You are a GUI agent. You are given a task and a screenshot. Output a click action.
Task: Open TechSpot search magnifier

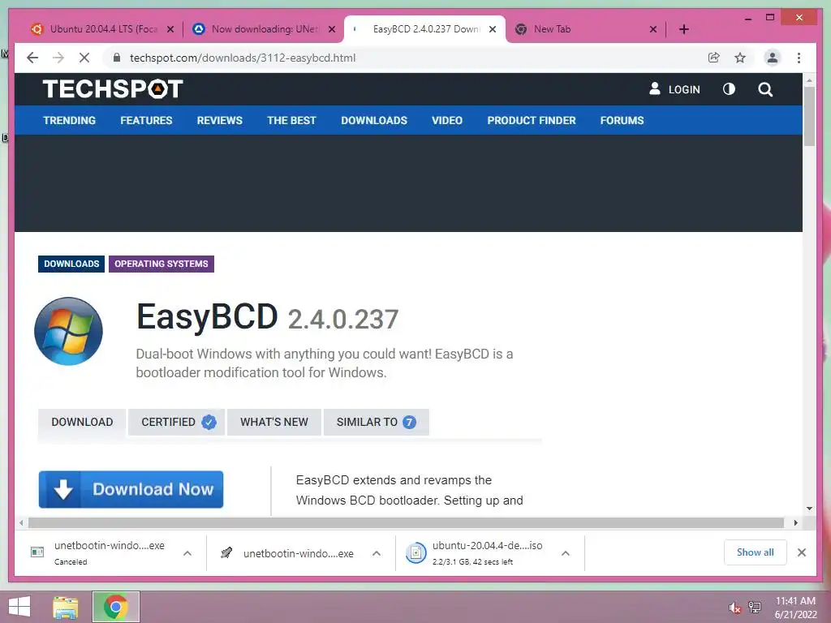pos(764,89)
